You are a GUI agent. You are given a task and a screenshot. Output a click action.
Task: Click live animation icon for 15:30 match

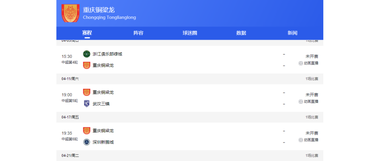pos(300,63)
